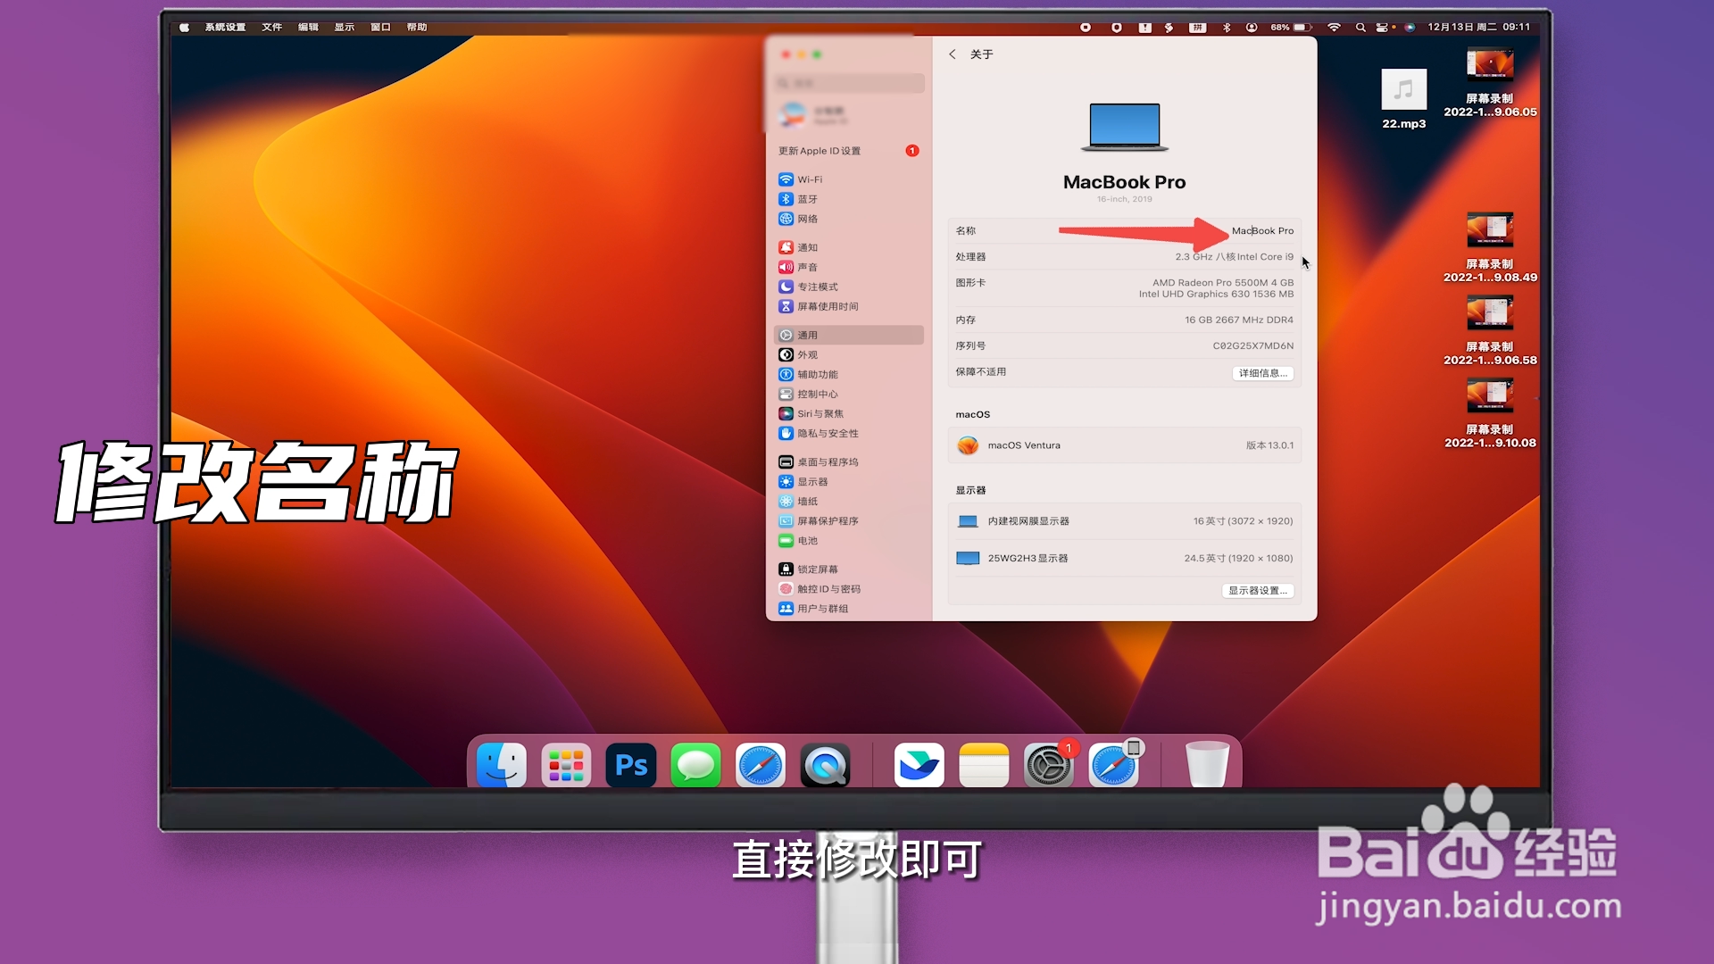Select 屏幕录制 2022-1...9.06.58 desktop file

click(1490, 331)
